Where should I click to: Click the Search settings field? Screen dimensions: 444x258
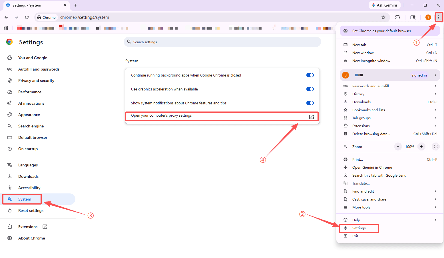tap(222, 42)
